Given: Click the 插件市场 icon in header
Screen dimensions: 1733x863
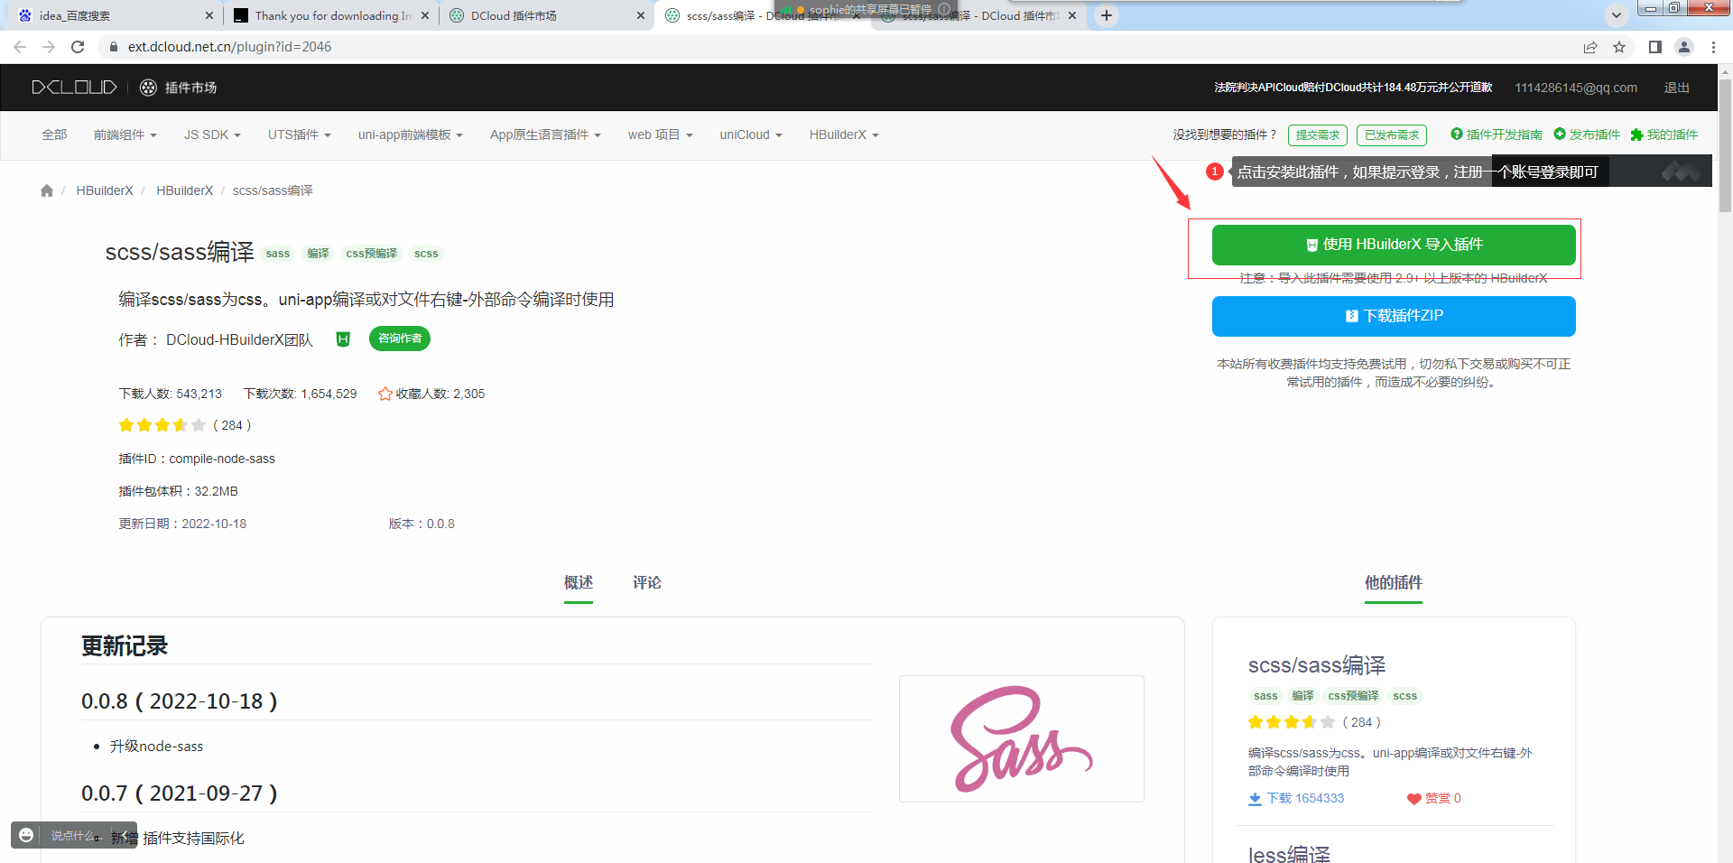Looking at the screenshot, I should (x=149, y=88).
